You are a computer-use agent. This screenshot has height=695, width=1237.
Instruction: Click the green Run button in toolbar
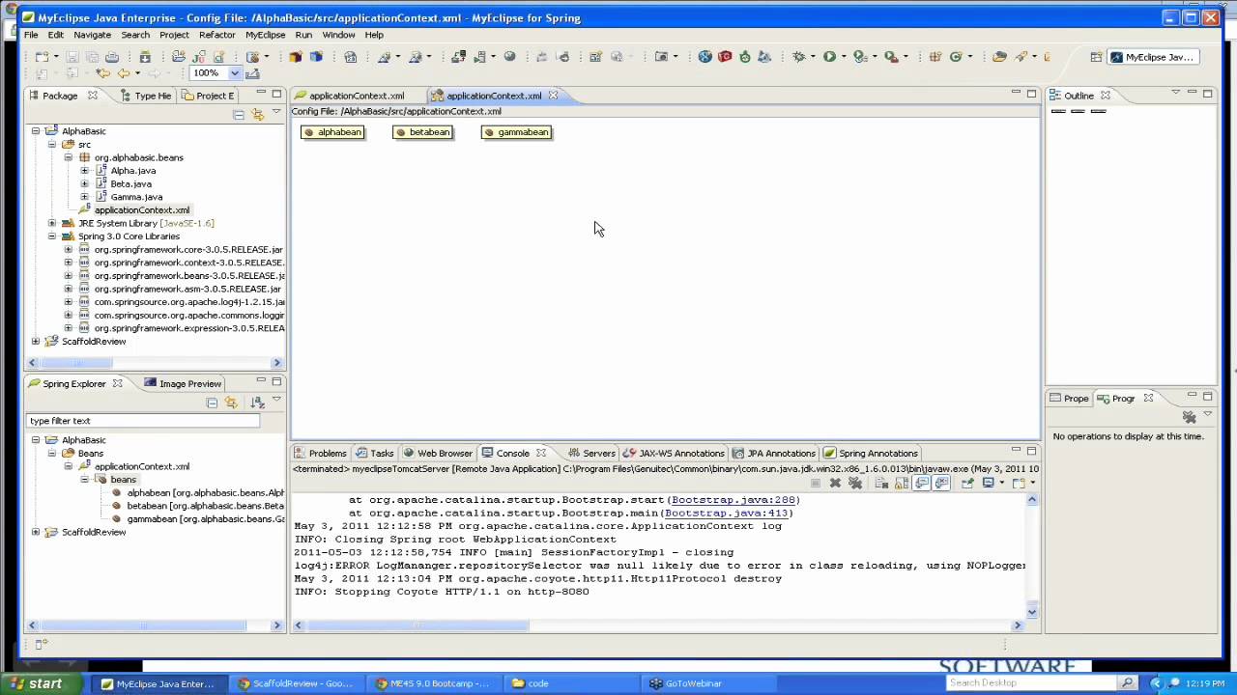[x=829, y=57]
